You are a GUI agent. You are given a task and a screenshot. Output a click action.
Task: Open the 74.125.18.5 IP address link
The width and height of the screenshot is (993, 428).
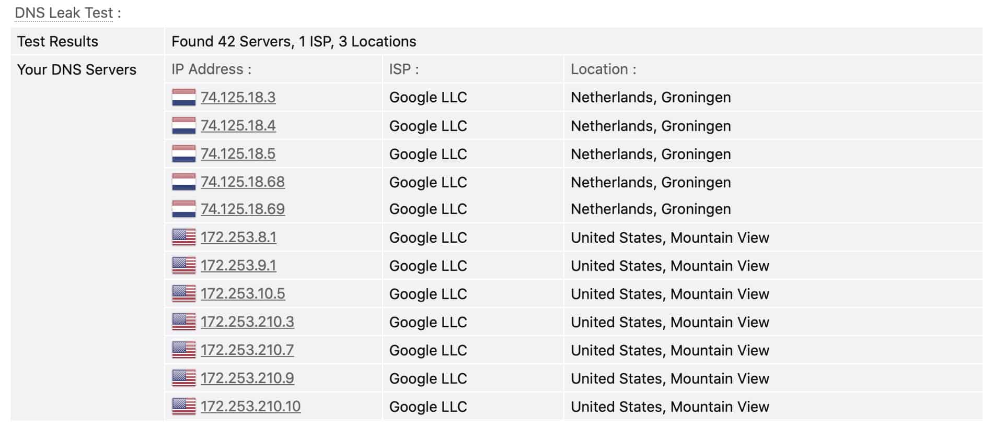pos(238,153)
